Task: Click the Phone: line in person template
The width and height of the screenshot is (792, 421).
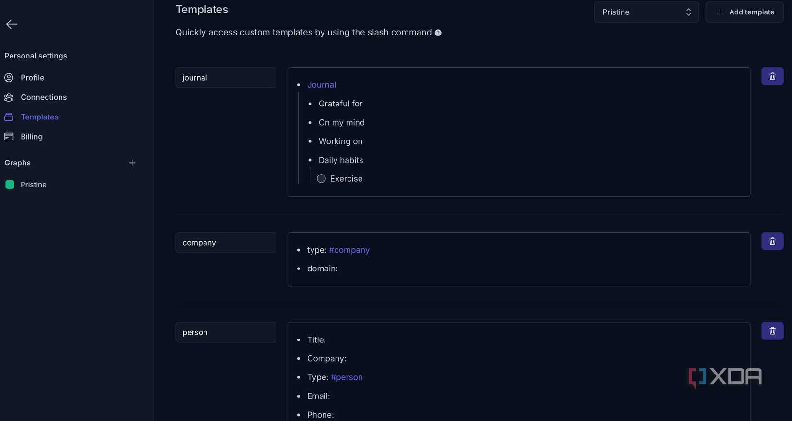Action: tap(320, 414)
